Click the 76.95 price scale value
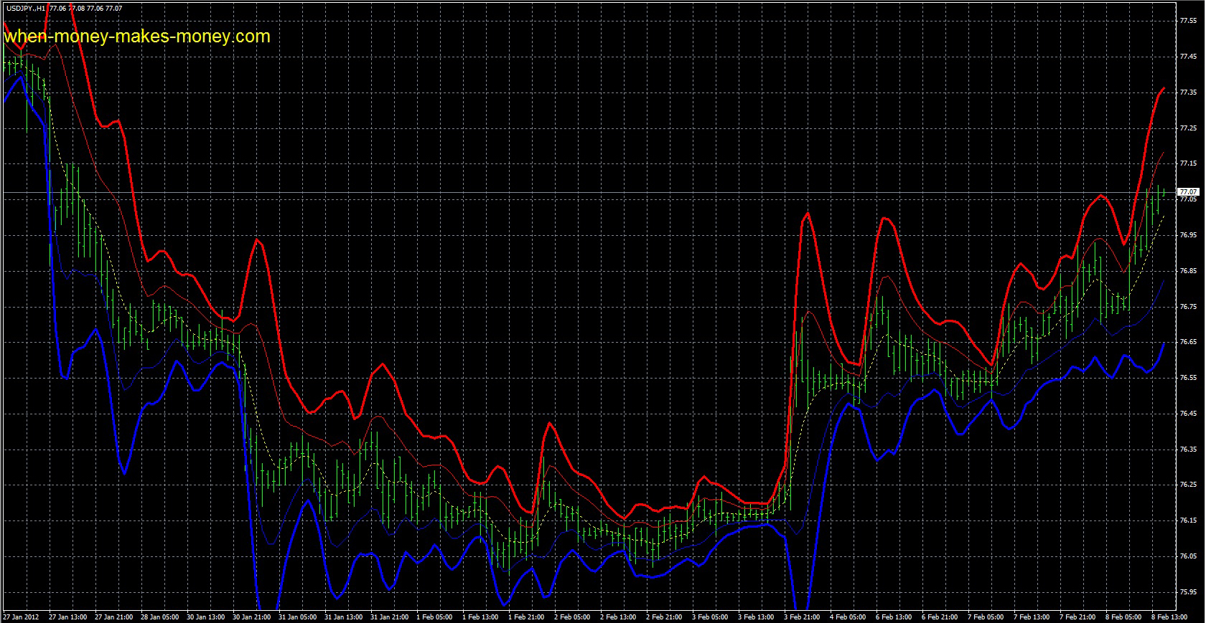Image resolution: width=1206 pixels, height=623 pixels. coord(1188,235)
